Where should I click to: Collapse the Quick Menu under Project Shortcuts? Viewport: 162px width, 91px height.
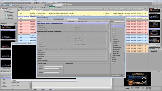point(37,25)
